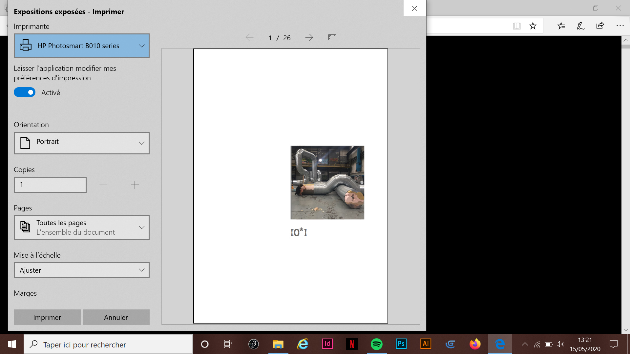630x354 pixels.
Task: Toggle the Activé print preferences switch
Action: (x=25, y=92)
